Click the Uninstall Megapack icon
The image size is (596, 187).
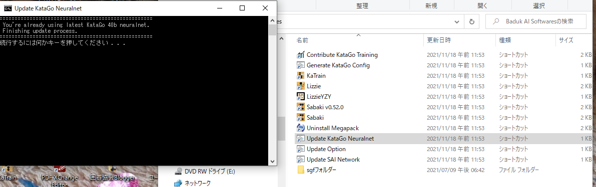301,128
